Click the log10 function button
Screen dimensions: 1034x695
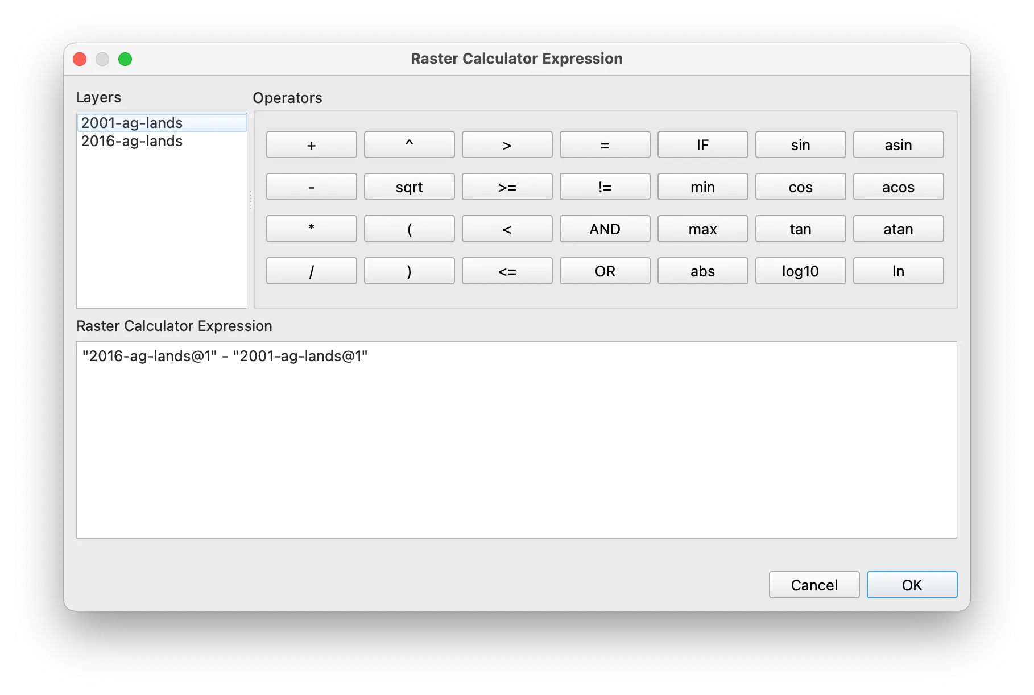pyautogui.click(x=800, y=271)
